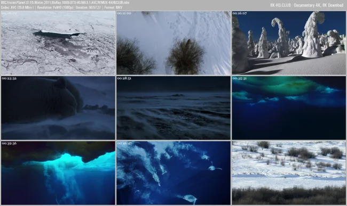This screenshot has width=347, height=206.
Task: Click the 00:35:31 timestamp label
Action: 240,78
